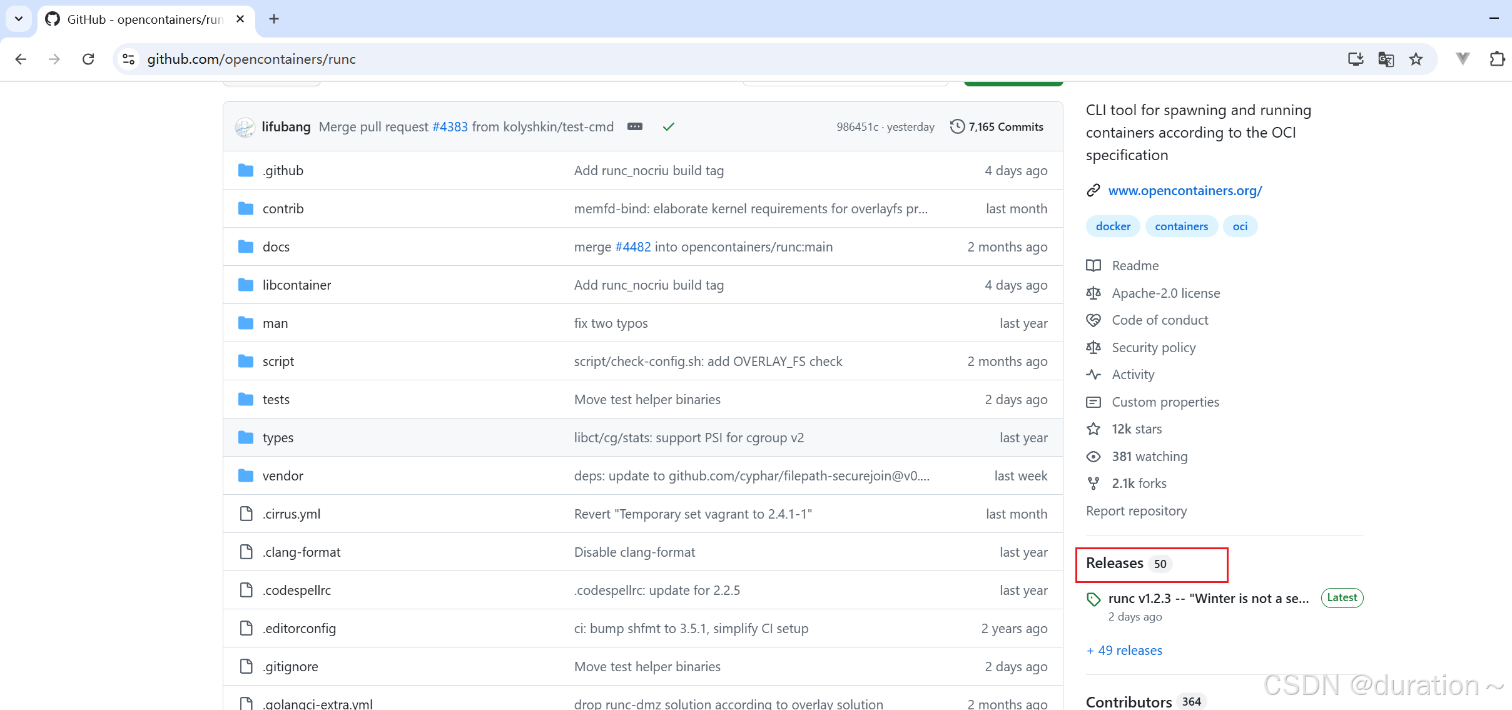Go back to the previous page
Image resolution: width=1512 pixels, height=710 pixels.
tap(21, 59)
